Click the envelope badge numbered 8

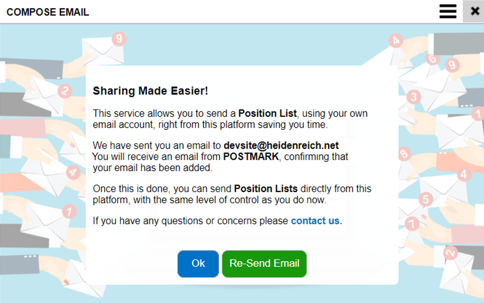point(404,153)
